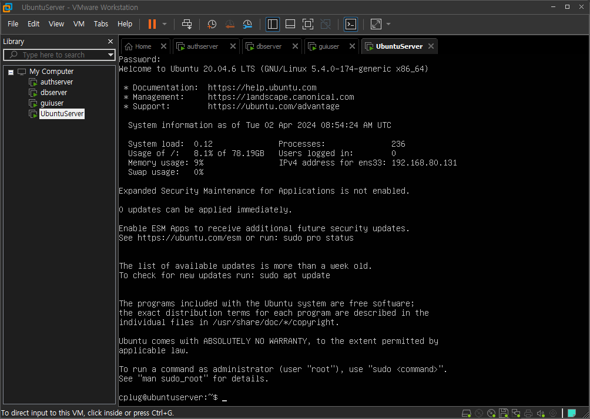
Task: Open the snapshot manager
Action: pos(247,24)
